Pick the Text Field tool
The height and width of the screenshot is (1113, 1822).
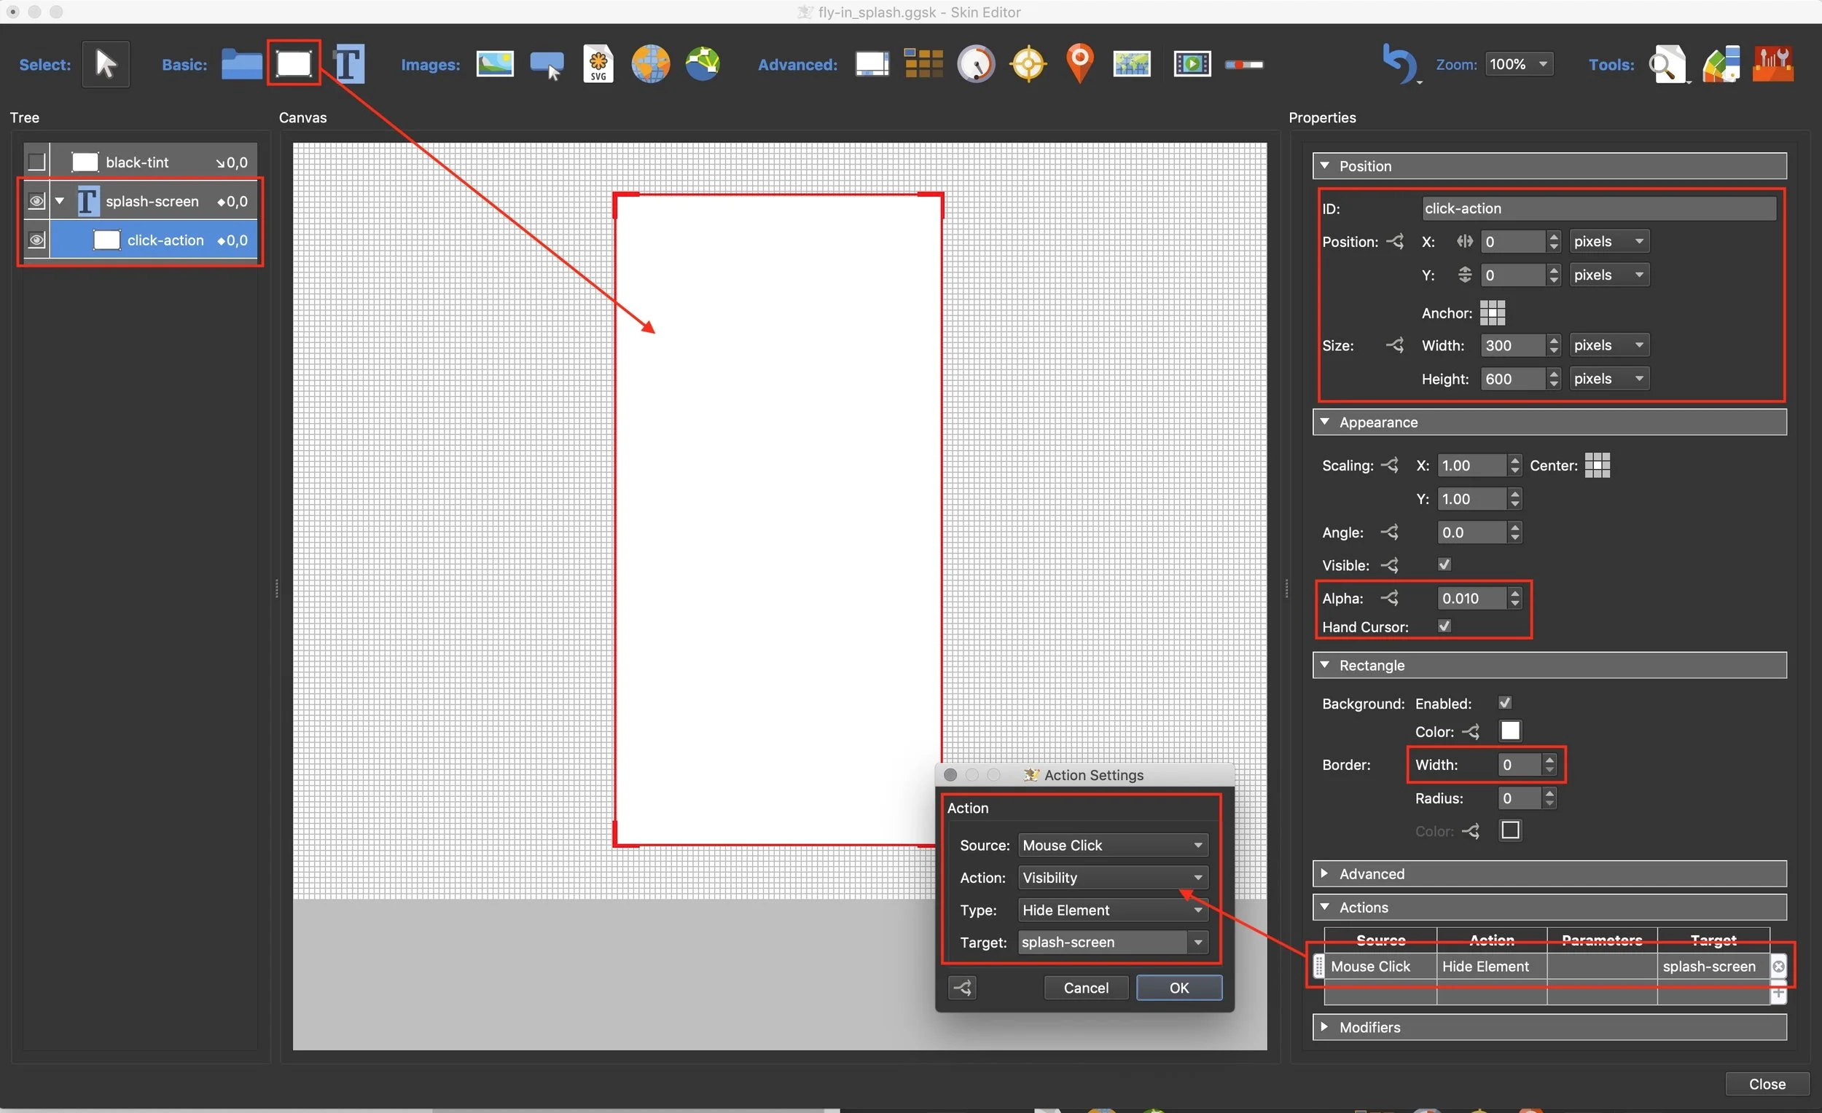349,63
